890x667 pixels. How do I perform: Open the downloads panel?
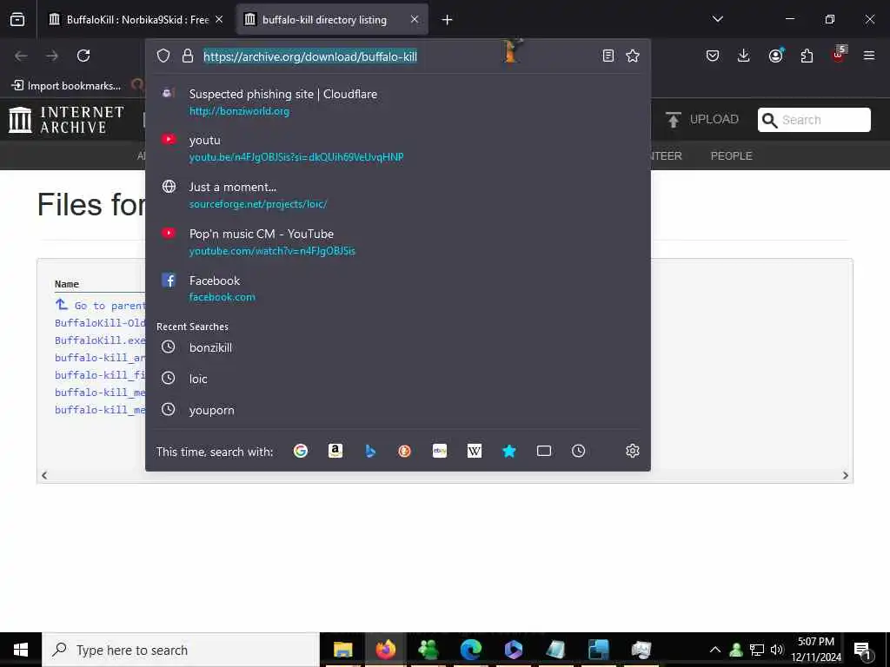coord(744,56)
